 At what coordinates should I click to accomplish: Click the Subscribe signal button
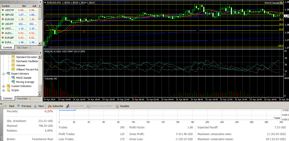[x=55, y=106]
